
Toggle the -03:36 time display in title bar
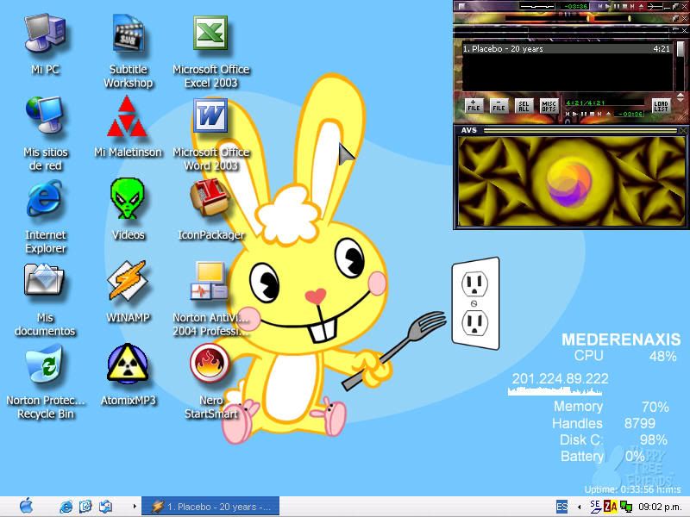[576, 7]
